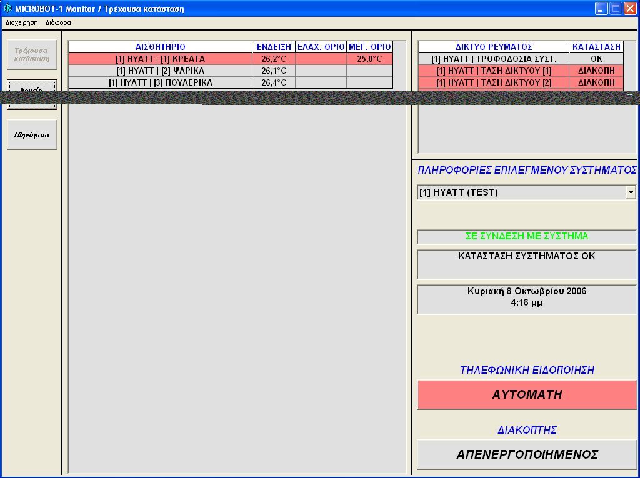Click the MICROBOT-1 snowflake icon in title bar

(x=8, y=9)
